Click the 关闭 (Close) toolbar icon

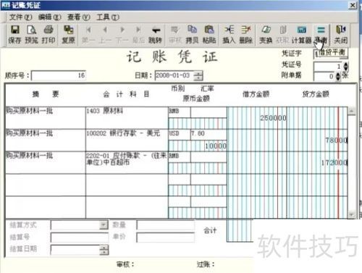[341, 35]
